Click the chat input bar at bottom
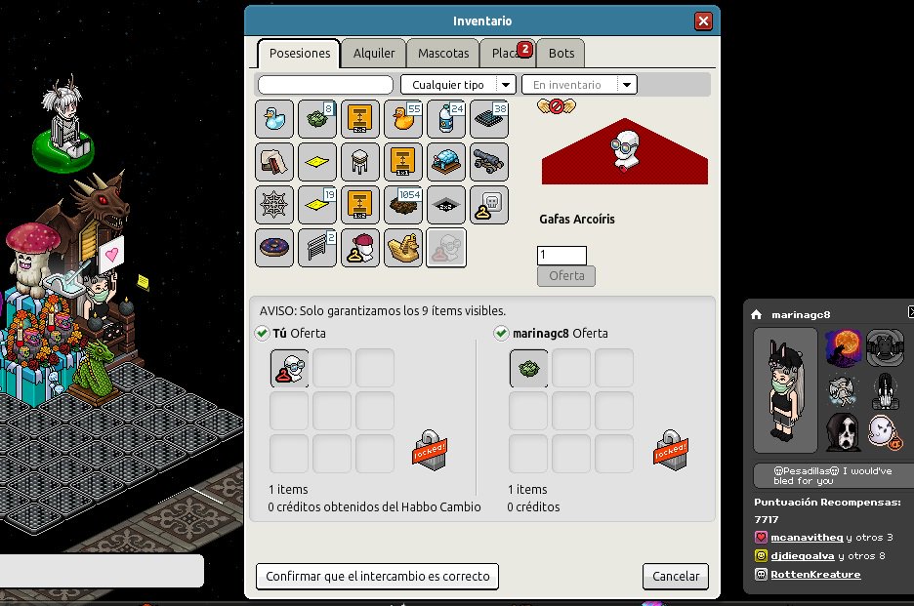Screen dimensions: 914x606 [102, 571]
